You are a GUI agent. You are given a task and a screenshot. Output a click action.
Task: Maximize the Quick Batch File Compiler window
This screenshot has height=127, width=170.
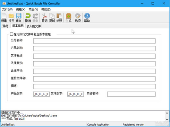(153, 4)
